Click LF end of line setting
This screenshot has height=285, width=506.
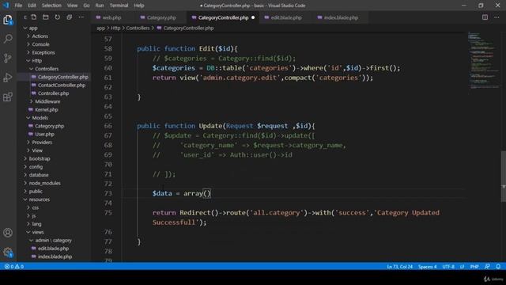click(462, 267)
